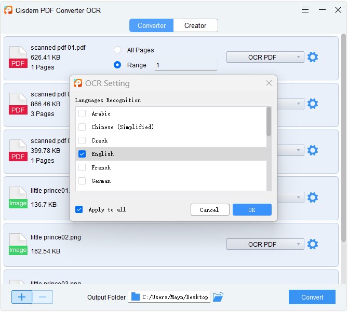Select the All Pages radio button
The width and height of the screenshot is (348, 312).
coord(117,50)
